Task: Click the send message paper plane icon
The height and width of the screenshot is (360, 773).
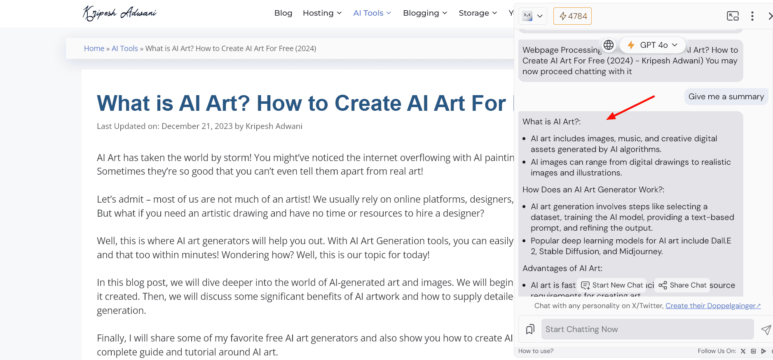Action: (x=766, y=330)
